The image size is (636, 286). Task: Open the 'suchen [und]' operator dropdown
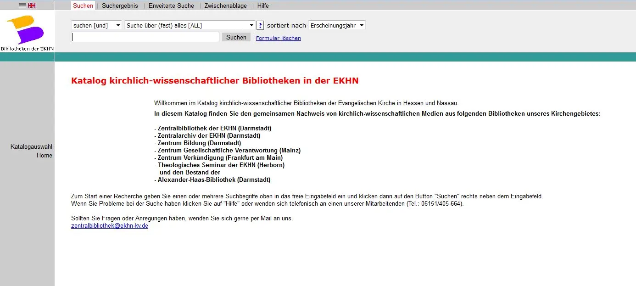(96, 25)
